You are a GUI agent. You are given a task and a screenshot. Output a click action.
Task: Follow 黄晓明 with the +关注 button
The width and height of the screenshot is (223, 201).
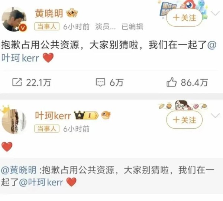coord(184,18)
